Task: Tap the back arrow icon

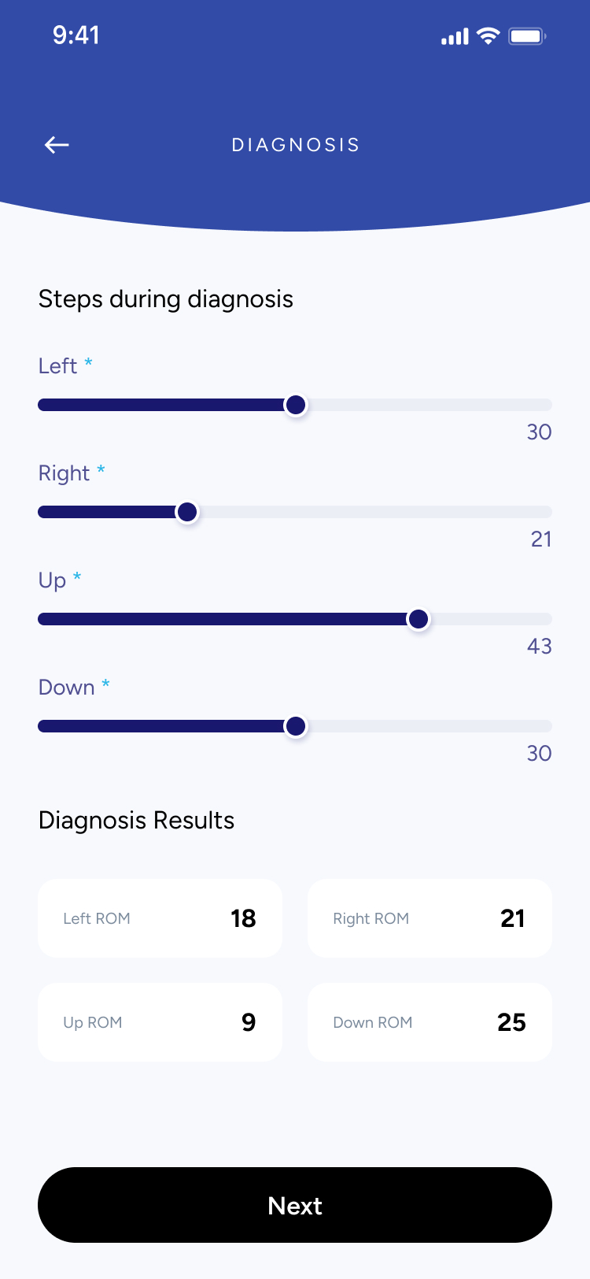Action: tap(57, 145)
